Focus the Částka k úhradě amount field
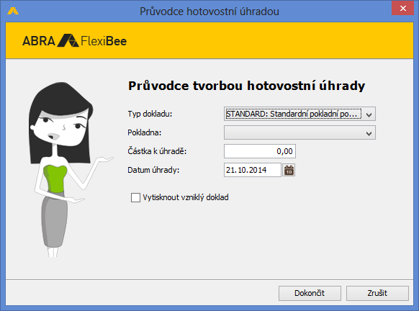This screenshot has width=419, height=311. pos(260,151)
